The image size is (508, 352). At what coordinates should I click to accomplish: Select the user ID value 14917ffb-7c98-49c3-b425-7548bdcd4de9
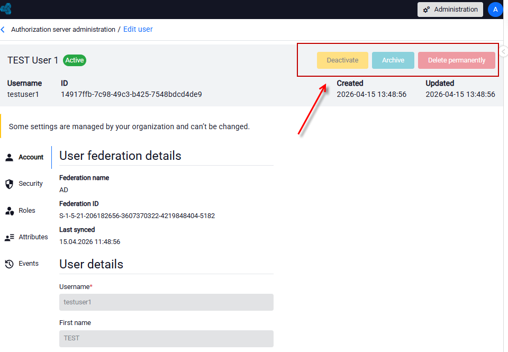point(131,94)
